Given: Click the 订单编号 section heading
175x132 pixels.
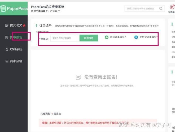Looking at the screenshot, I should click(x=45, y=26).
